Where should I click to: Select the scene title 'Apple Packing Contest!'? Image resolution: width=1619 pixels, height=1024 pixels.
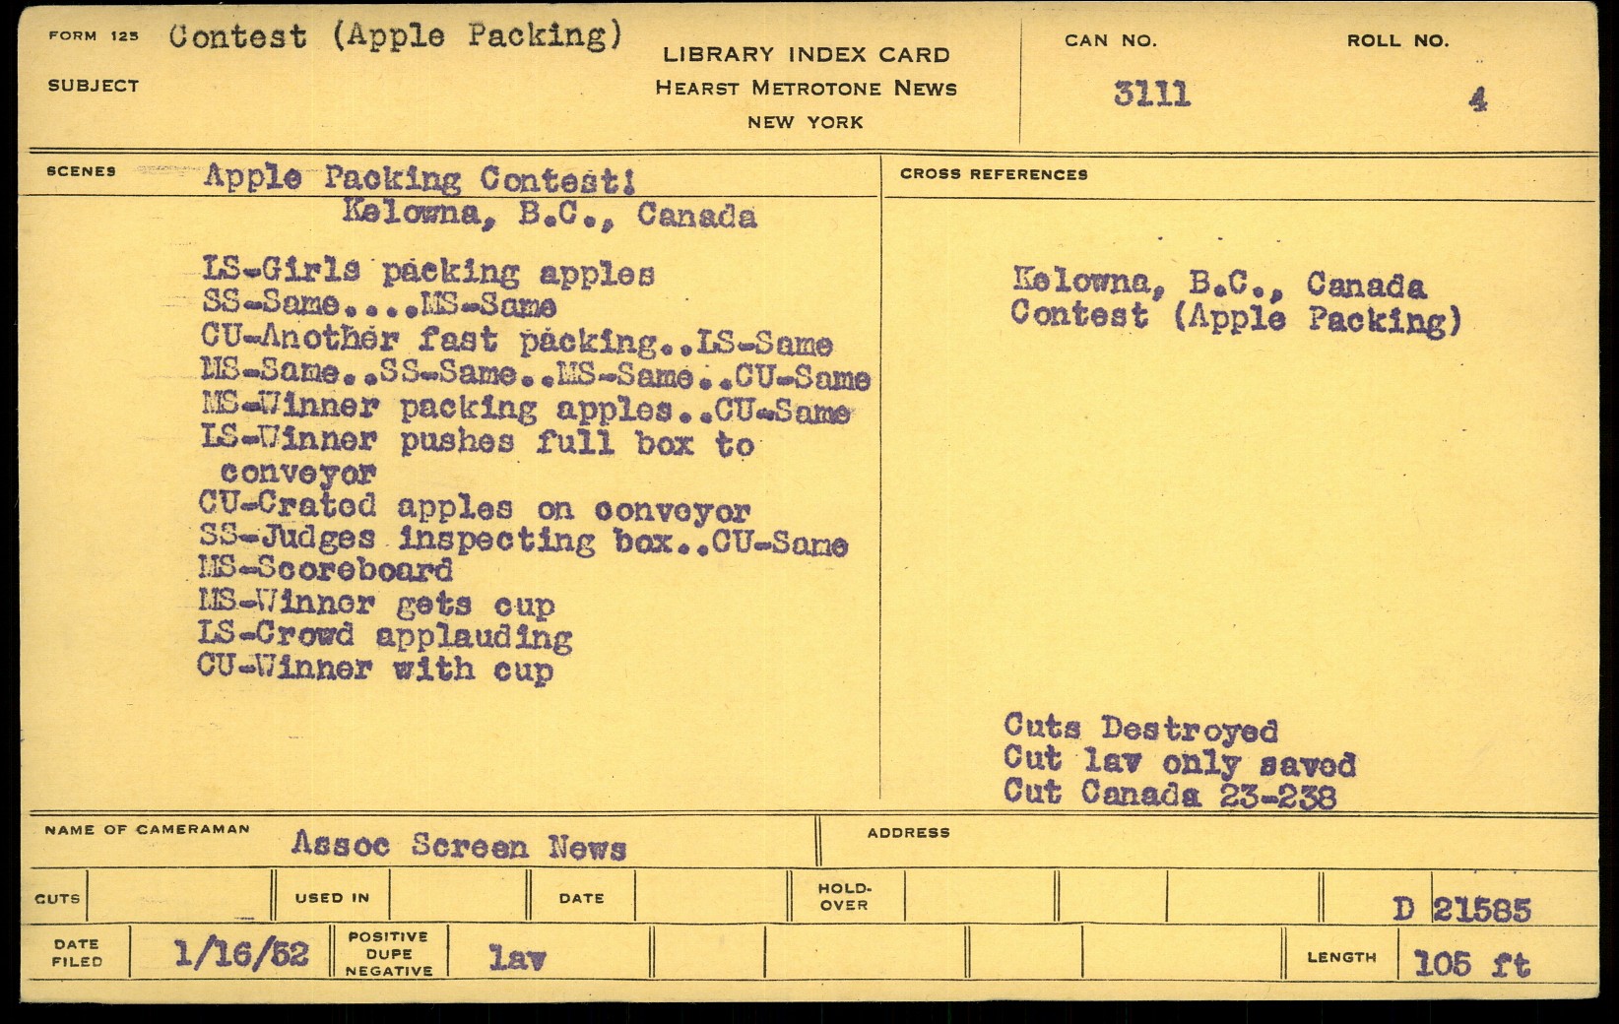pyautogui.click(x=420, y=179)
